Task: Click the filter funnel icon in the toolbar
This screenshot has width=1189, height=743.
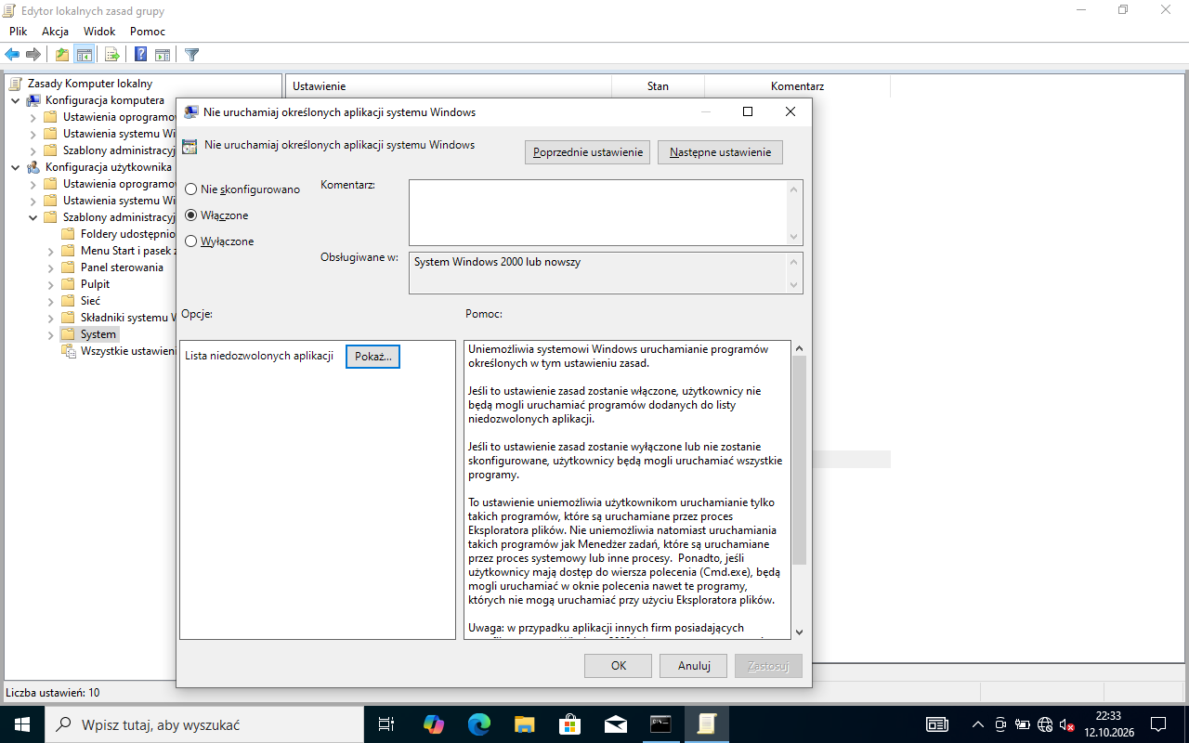Action: [x=191, y=55]
